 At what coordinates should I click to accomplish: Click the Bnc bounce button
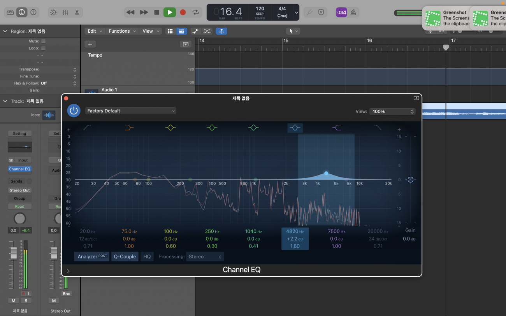click(67, 293)
